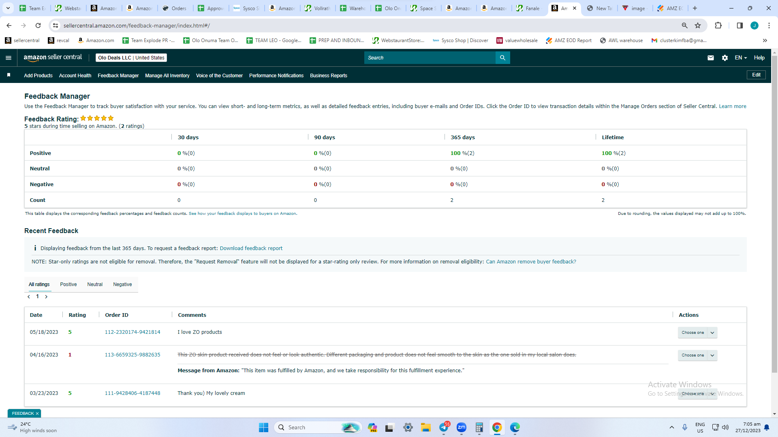
Task: Open the messages envelope icon
Action: pyautogui.click(x=710, y=58)
